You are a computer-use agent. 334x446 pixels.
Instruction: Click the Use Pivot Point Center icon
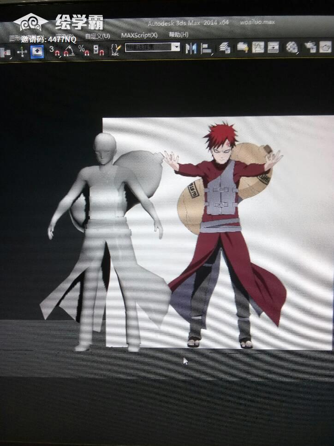pos(6,53)
